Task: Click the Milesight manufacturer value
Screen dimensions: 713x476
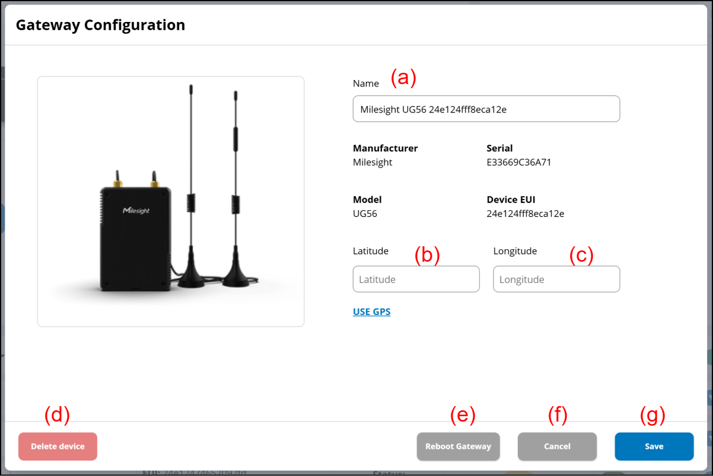Action: (373, 162)
